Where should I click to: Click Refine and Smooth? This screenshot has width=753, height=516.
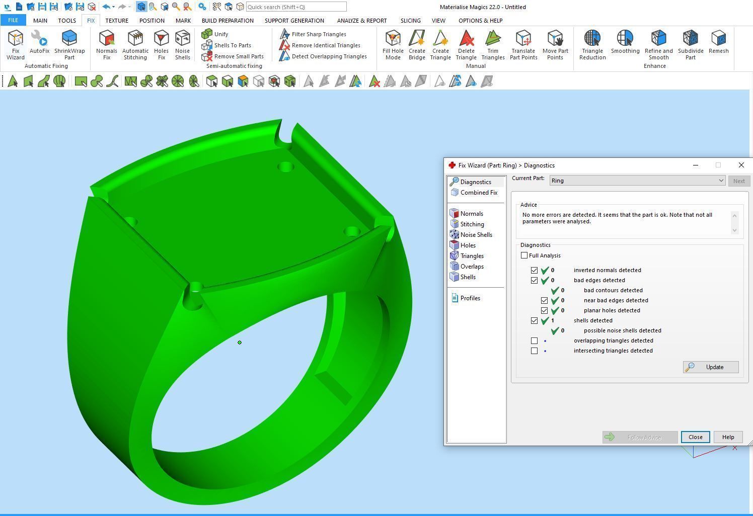tap(658, 45)
